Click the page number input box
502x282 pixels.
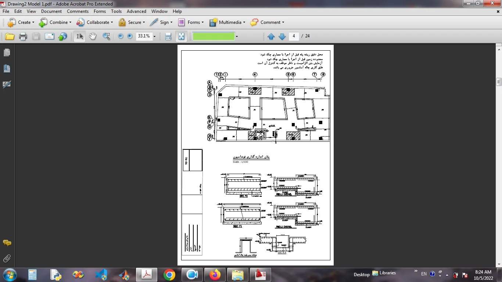[294, 36]
